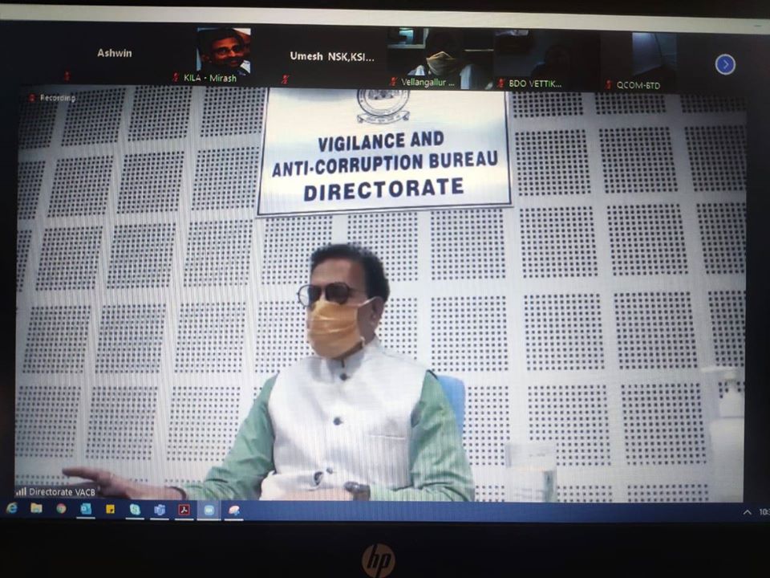Screen dimensions: 770x578
Task: Select the Umesh NSK,KSI... participant tile
Action: [x=332, y=57]
